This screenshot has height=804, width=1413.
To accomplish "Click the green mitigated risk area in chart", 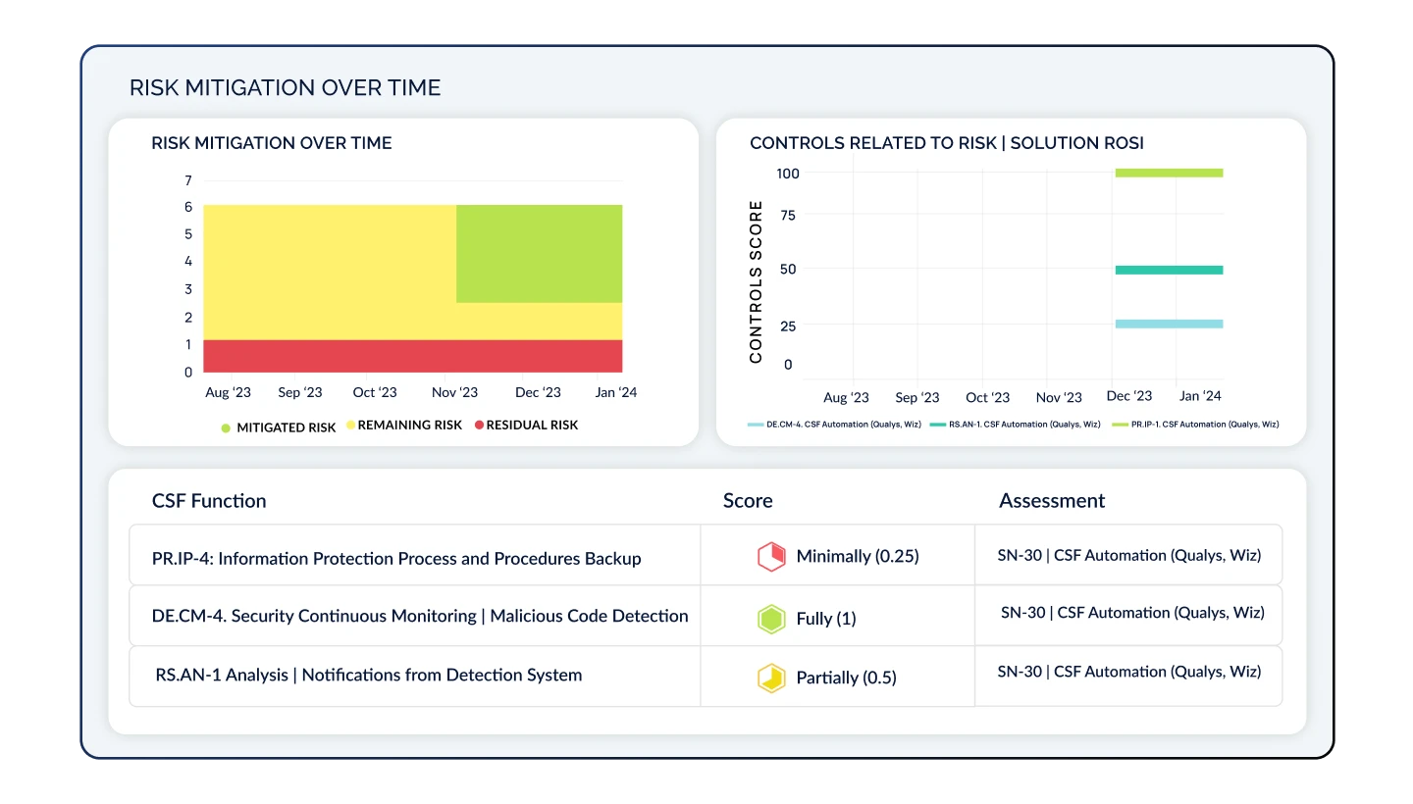I will (x=539, y=254).
